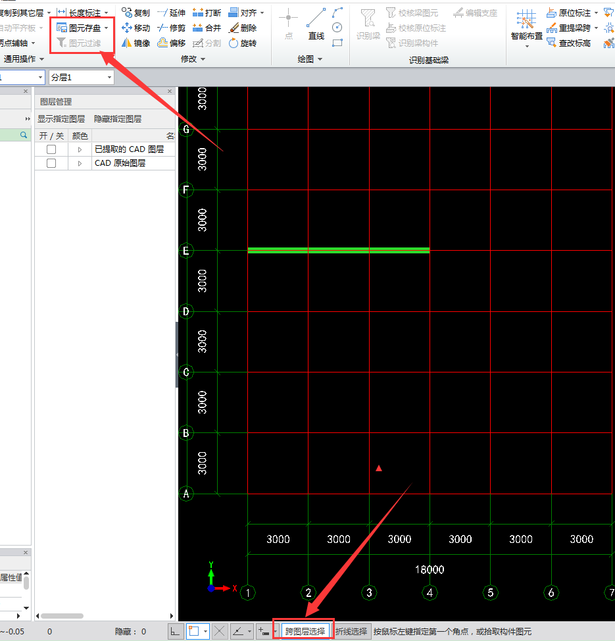Click the 识别梁构件 tool
This screenshot has width=615, height=641.
click(412, 43)
